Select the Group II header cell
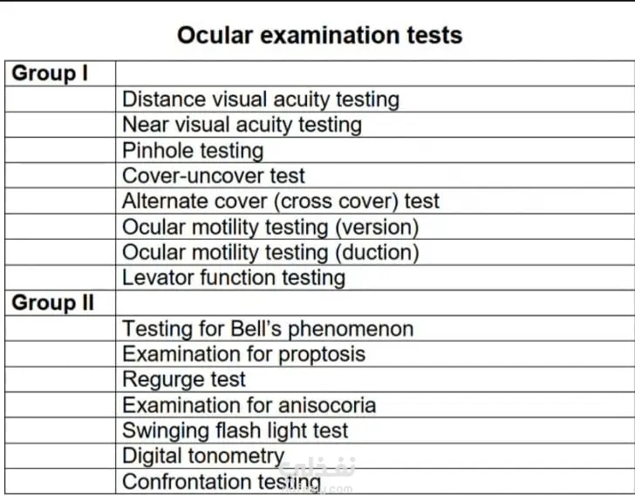Viewport: 635px width, 496px height. pyautogui.click(x=60, y=303)
